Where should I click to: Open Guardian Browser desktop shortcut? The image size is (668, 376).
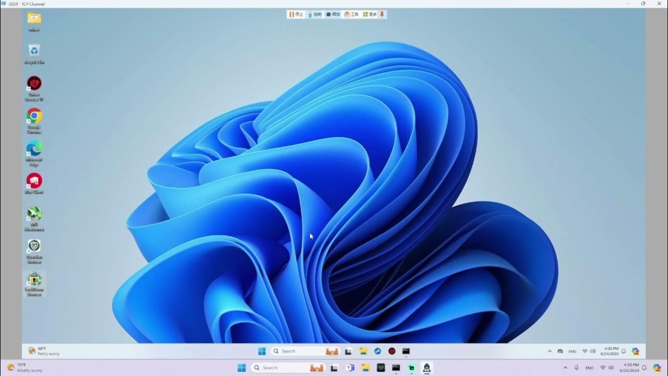[34, 251]
